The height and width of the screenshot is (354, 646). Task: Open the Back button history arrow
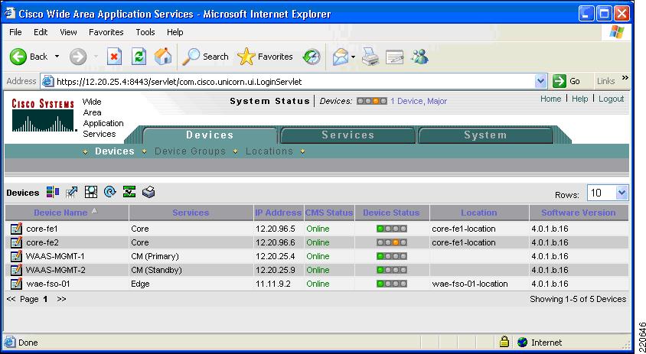(x=57, y=57)
